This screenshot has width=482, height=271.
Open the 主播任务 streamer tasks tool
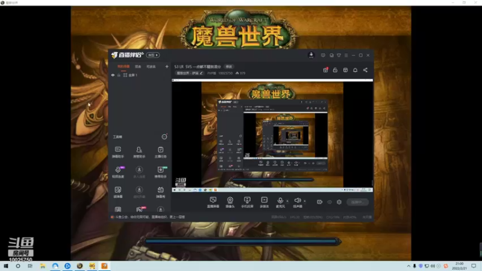(x=160, y=152)
